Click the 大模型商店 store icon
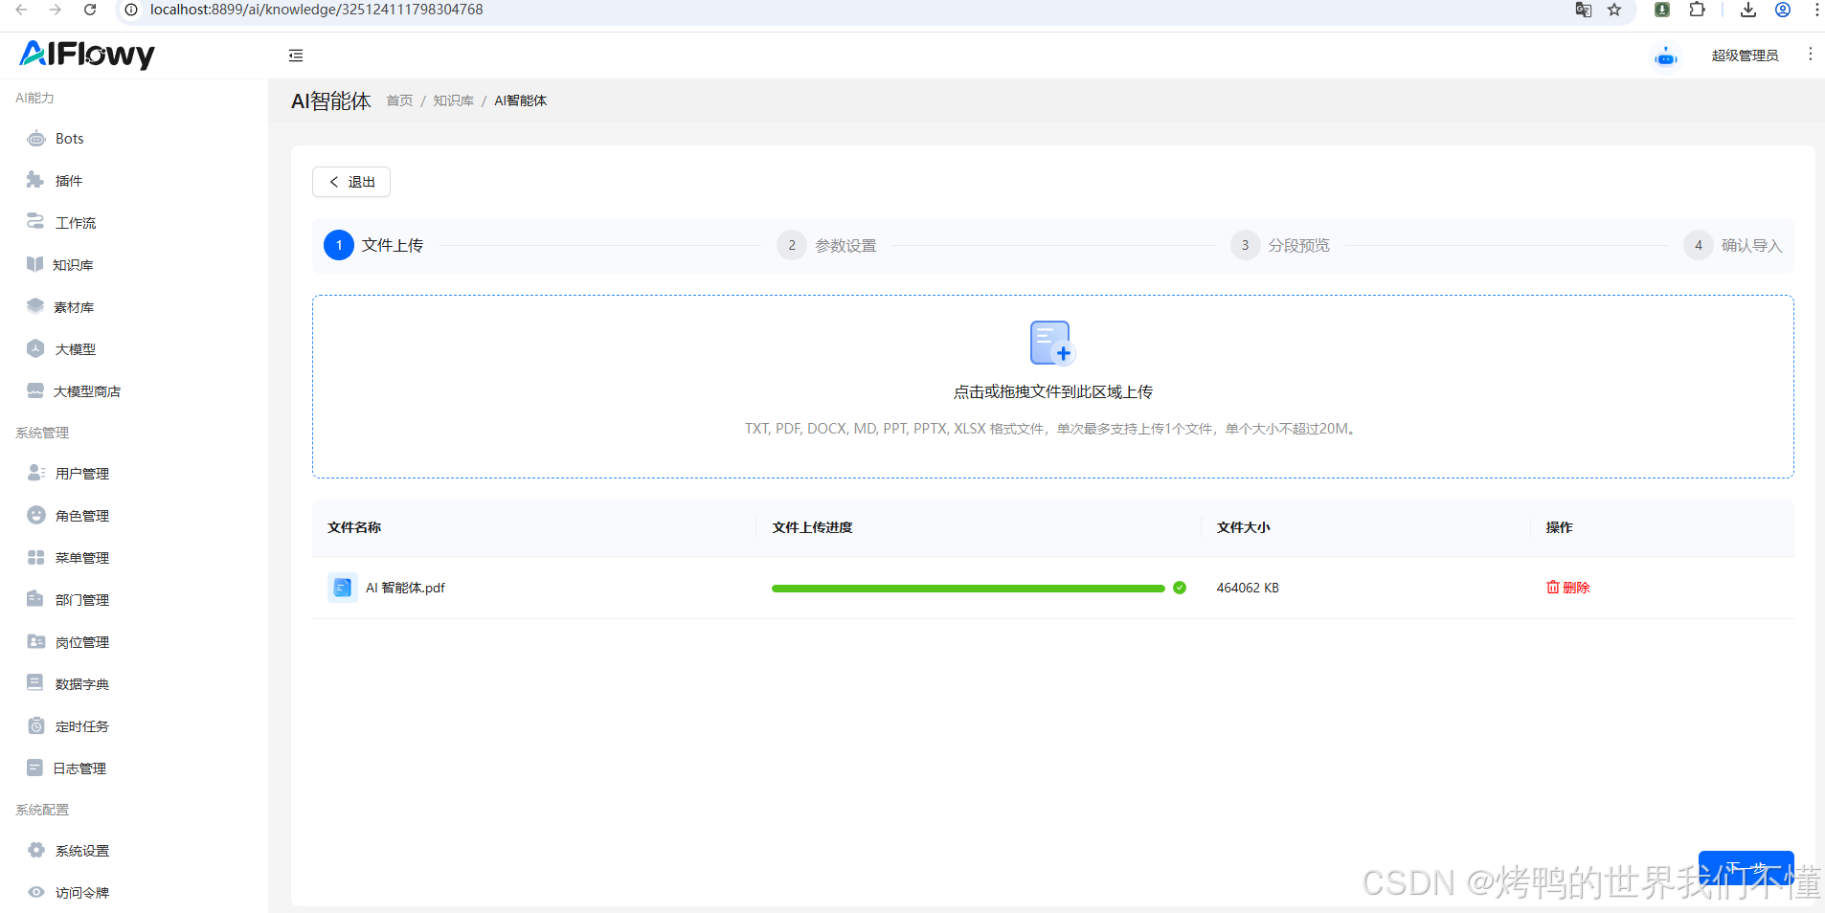1825x913 pixels. (35, 390)
